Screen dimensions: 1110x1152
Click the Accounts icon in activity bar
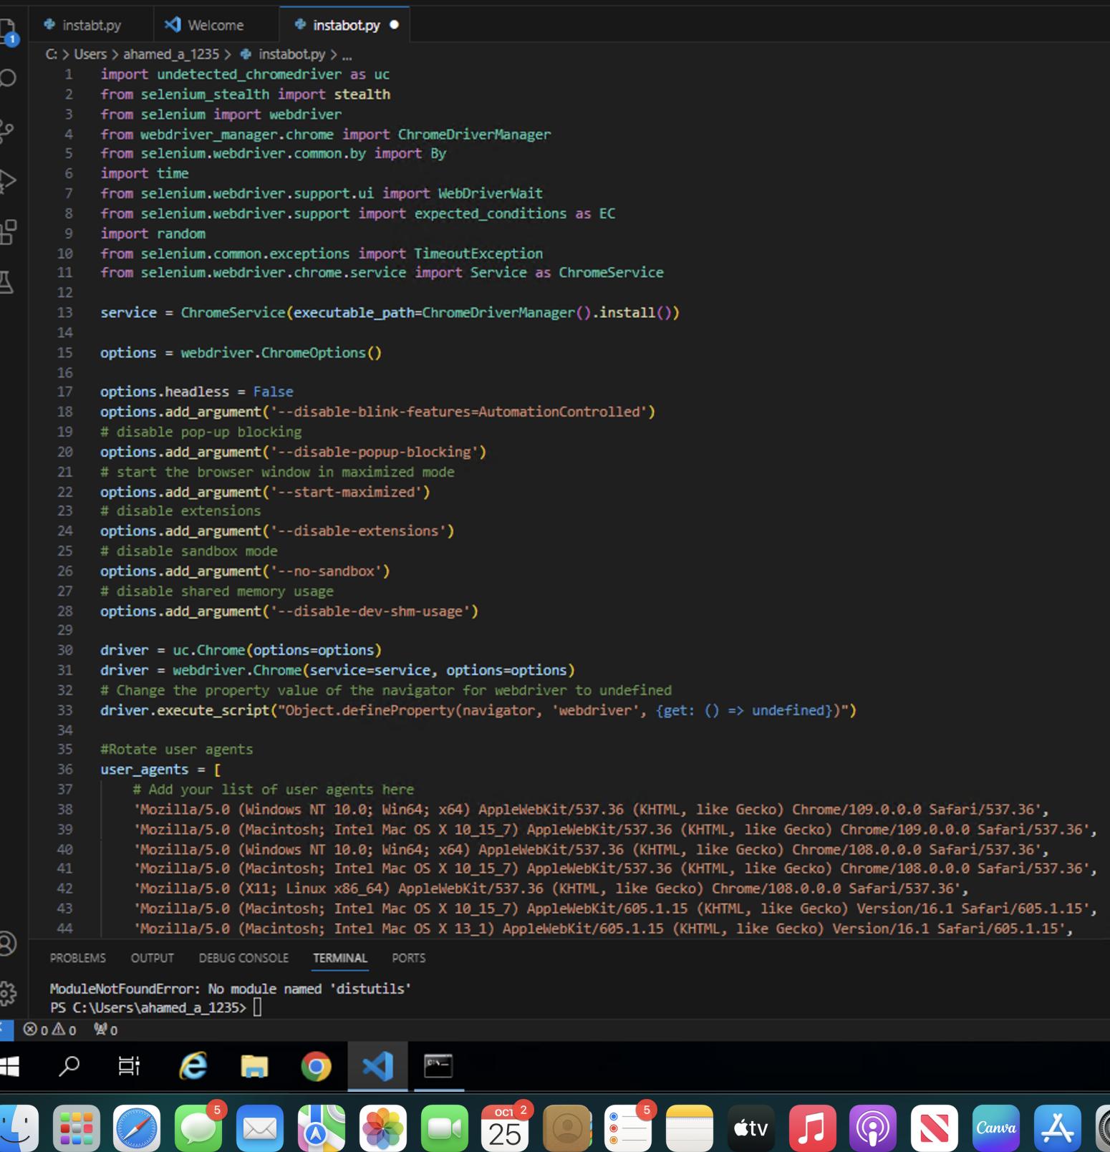[7, 943]
